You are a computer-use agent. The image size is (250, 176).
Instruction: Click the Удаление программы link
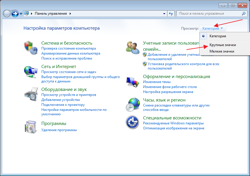59,130
